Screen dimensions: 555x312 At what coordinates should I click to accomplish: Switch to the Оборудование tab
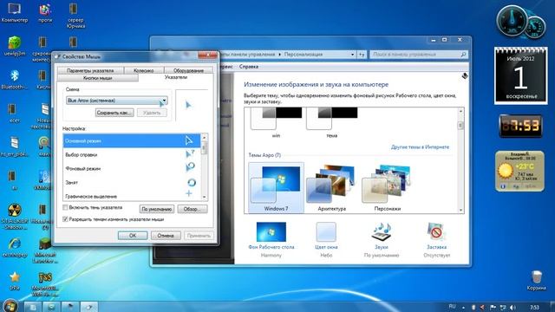pyautogui.click(x=189, y=70)
